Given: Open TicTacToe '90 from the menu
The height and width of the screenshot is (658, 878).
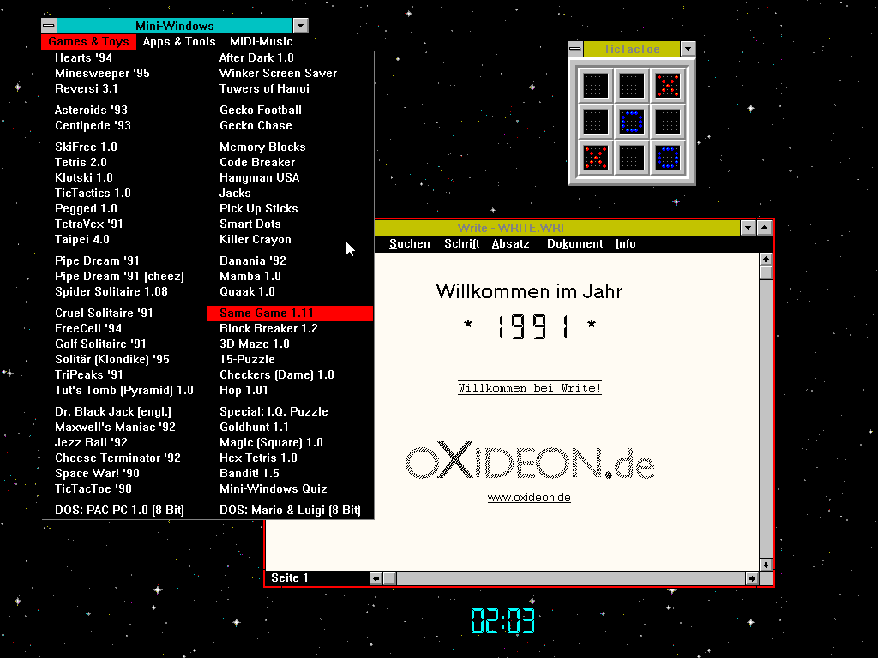Looking at the screenshot, I should click(x=93, y=488).
